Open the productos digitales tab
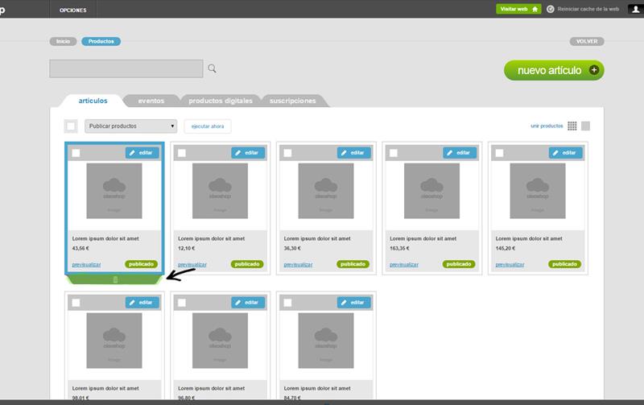 [221, 101]
